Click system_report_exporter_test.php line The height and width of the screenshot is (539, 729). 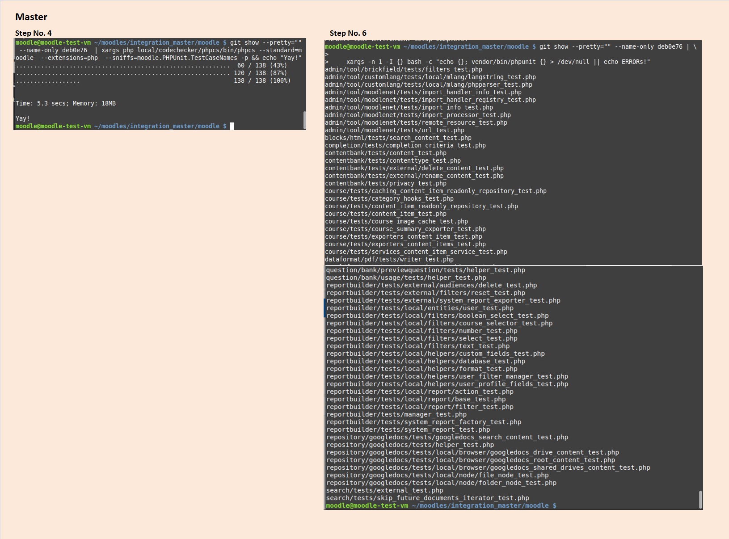pos(443,300)
